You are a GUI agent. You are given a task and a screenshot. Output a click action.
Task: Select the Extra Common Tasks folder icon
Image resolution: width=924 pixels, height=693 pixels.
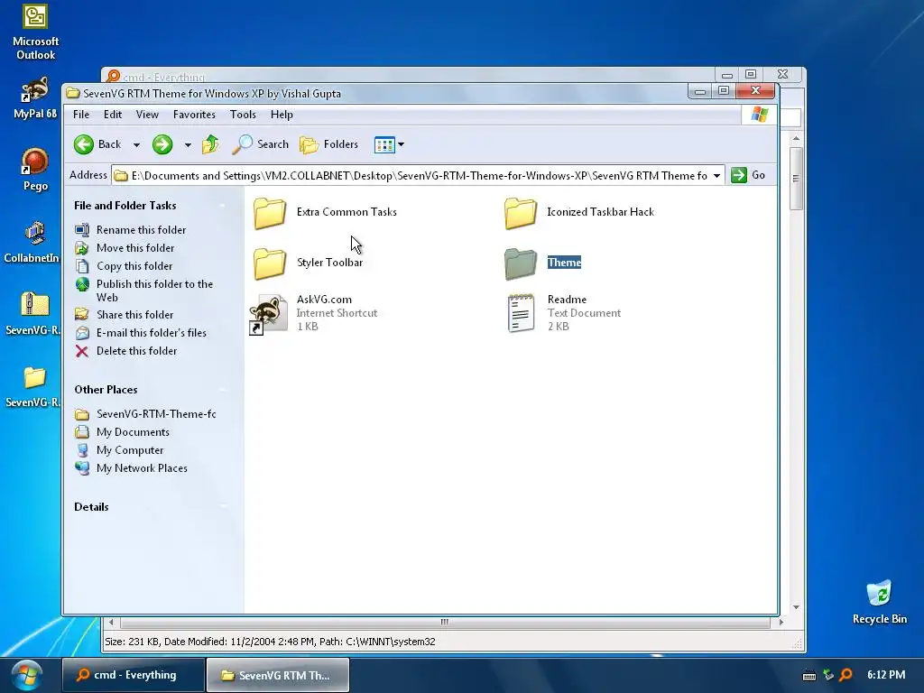[270, 213]
